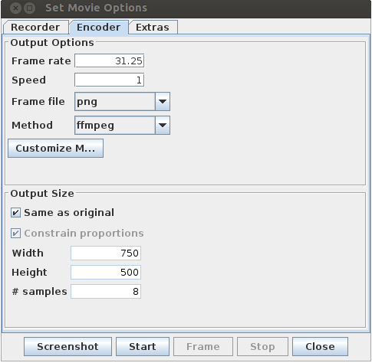
Task: Select the png frame file combo box
Action: click(122, 102)
